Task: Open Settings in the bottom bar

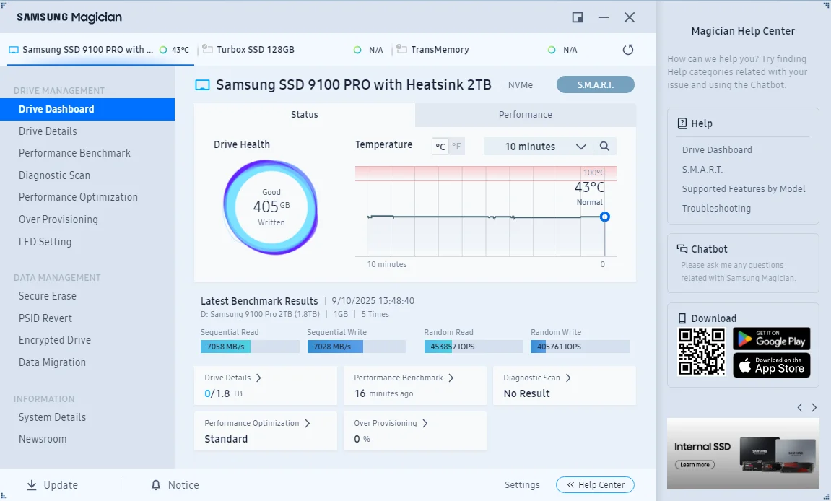Action: [x=522, y=484]
